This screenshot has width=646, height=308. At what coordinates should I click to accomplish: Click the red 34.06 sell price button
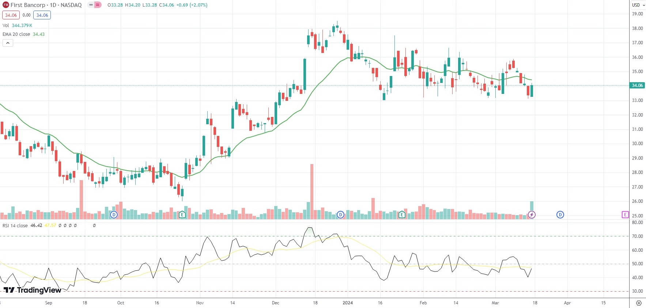click(x=11, y=15)
